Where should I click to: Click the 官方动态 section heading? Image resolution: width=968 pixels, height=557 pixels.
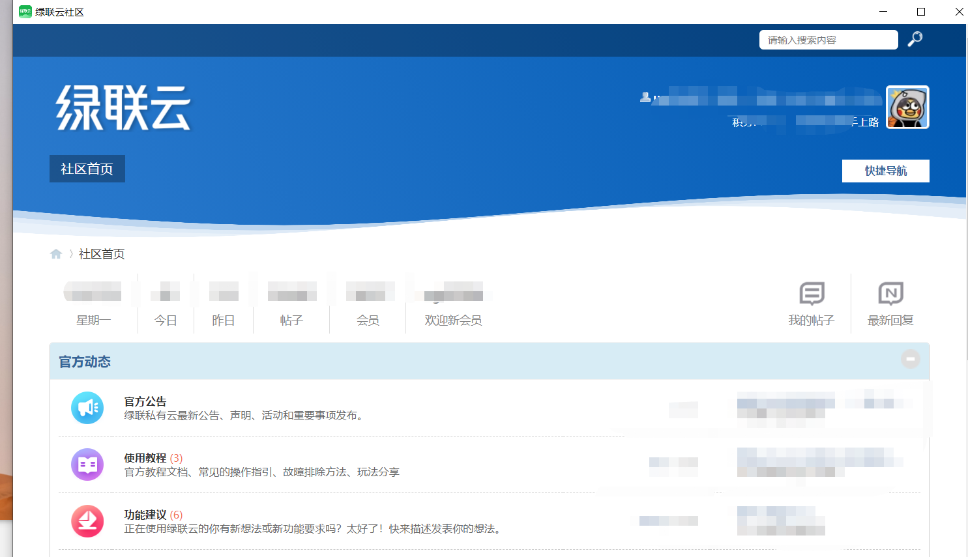(x=85, y=362)
